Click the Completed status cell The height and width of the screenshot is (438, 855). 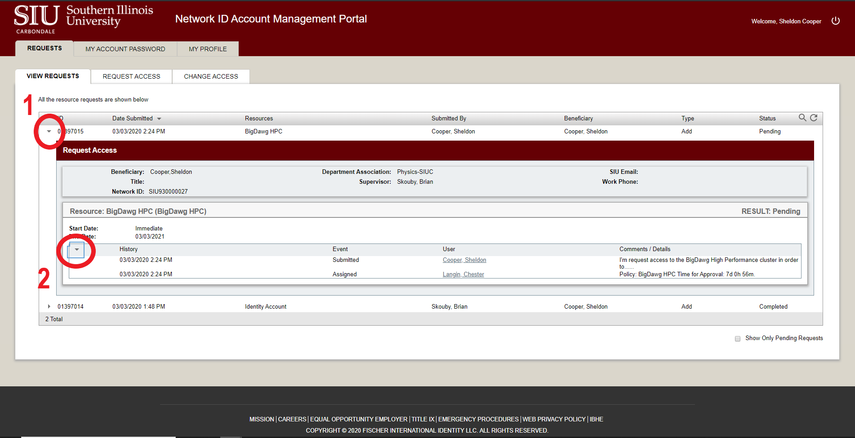[773, 307]
